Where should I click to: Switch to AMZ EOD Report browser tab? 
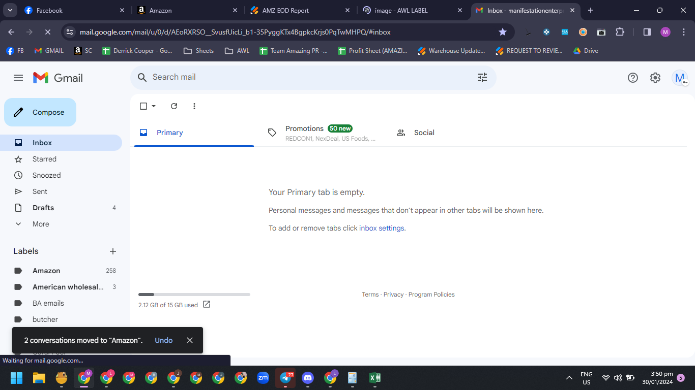coord(300,10)
